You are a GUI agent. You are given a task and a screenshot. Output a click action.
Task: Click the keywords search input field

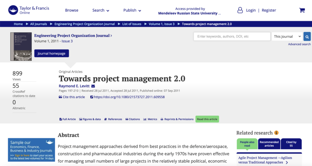232,37
